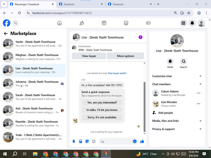Click Lise Morales in chat members

click(x=169, y=102)
